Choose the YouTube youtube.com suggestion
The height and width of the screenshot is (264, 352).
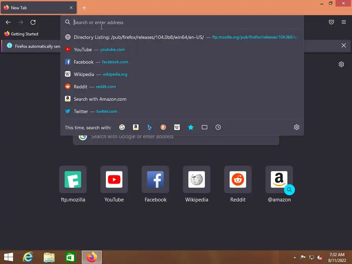click(182, 49)
